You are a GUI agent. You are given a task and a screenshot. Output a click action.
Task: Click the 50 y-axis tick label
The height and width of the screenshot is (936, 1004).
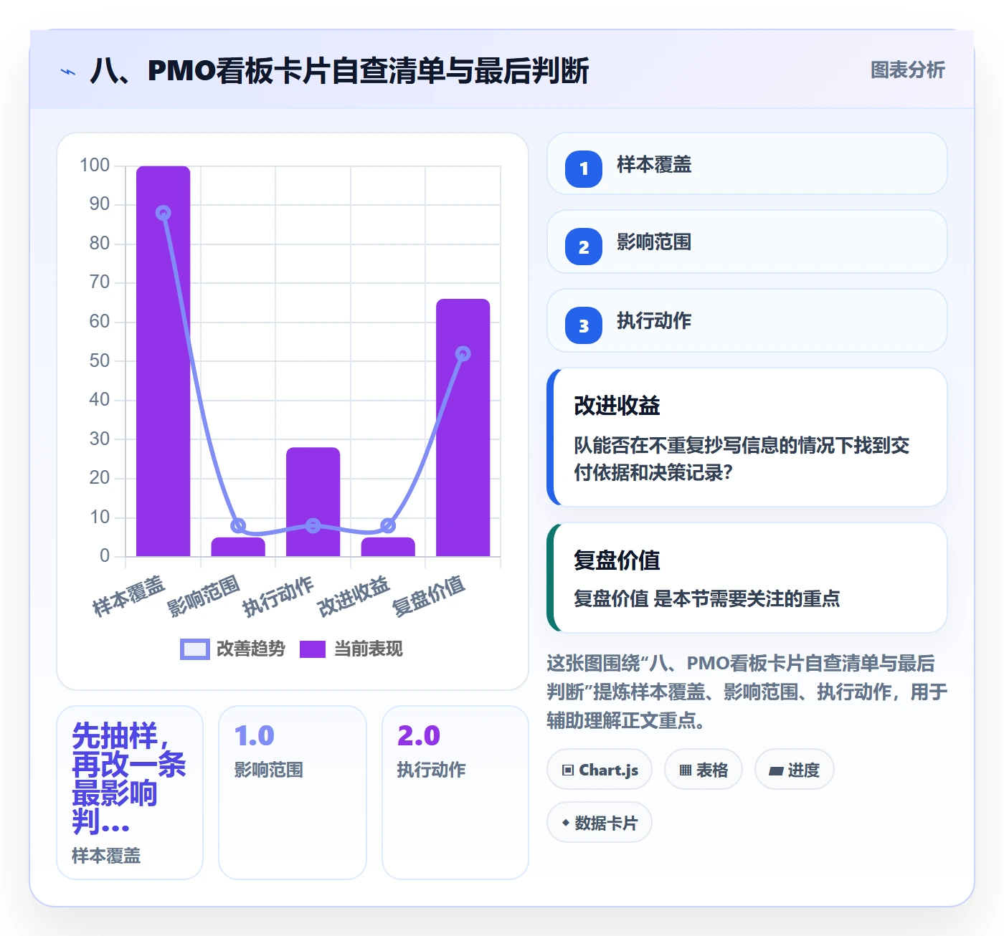[100, 360]
